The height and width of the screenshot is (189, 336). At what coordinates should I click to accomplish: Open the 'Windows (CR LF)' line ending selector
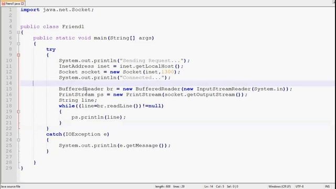(280, 186)
